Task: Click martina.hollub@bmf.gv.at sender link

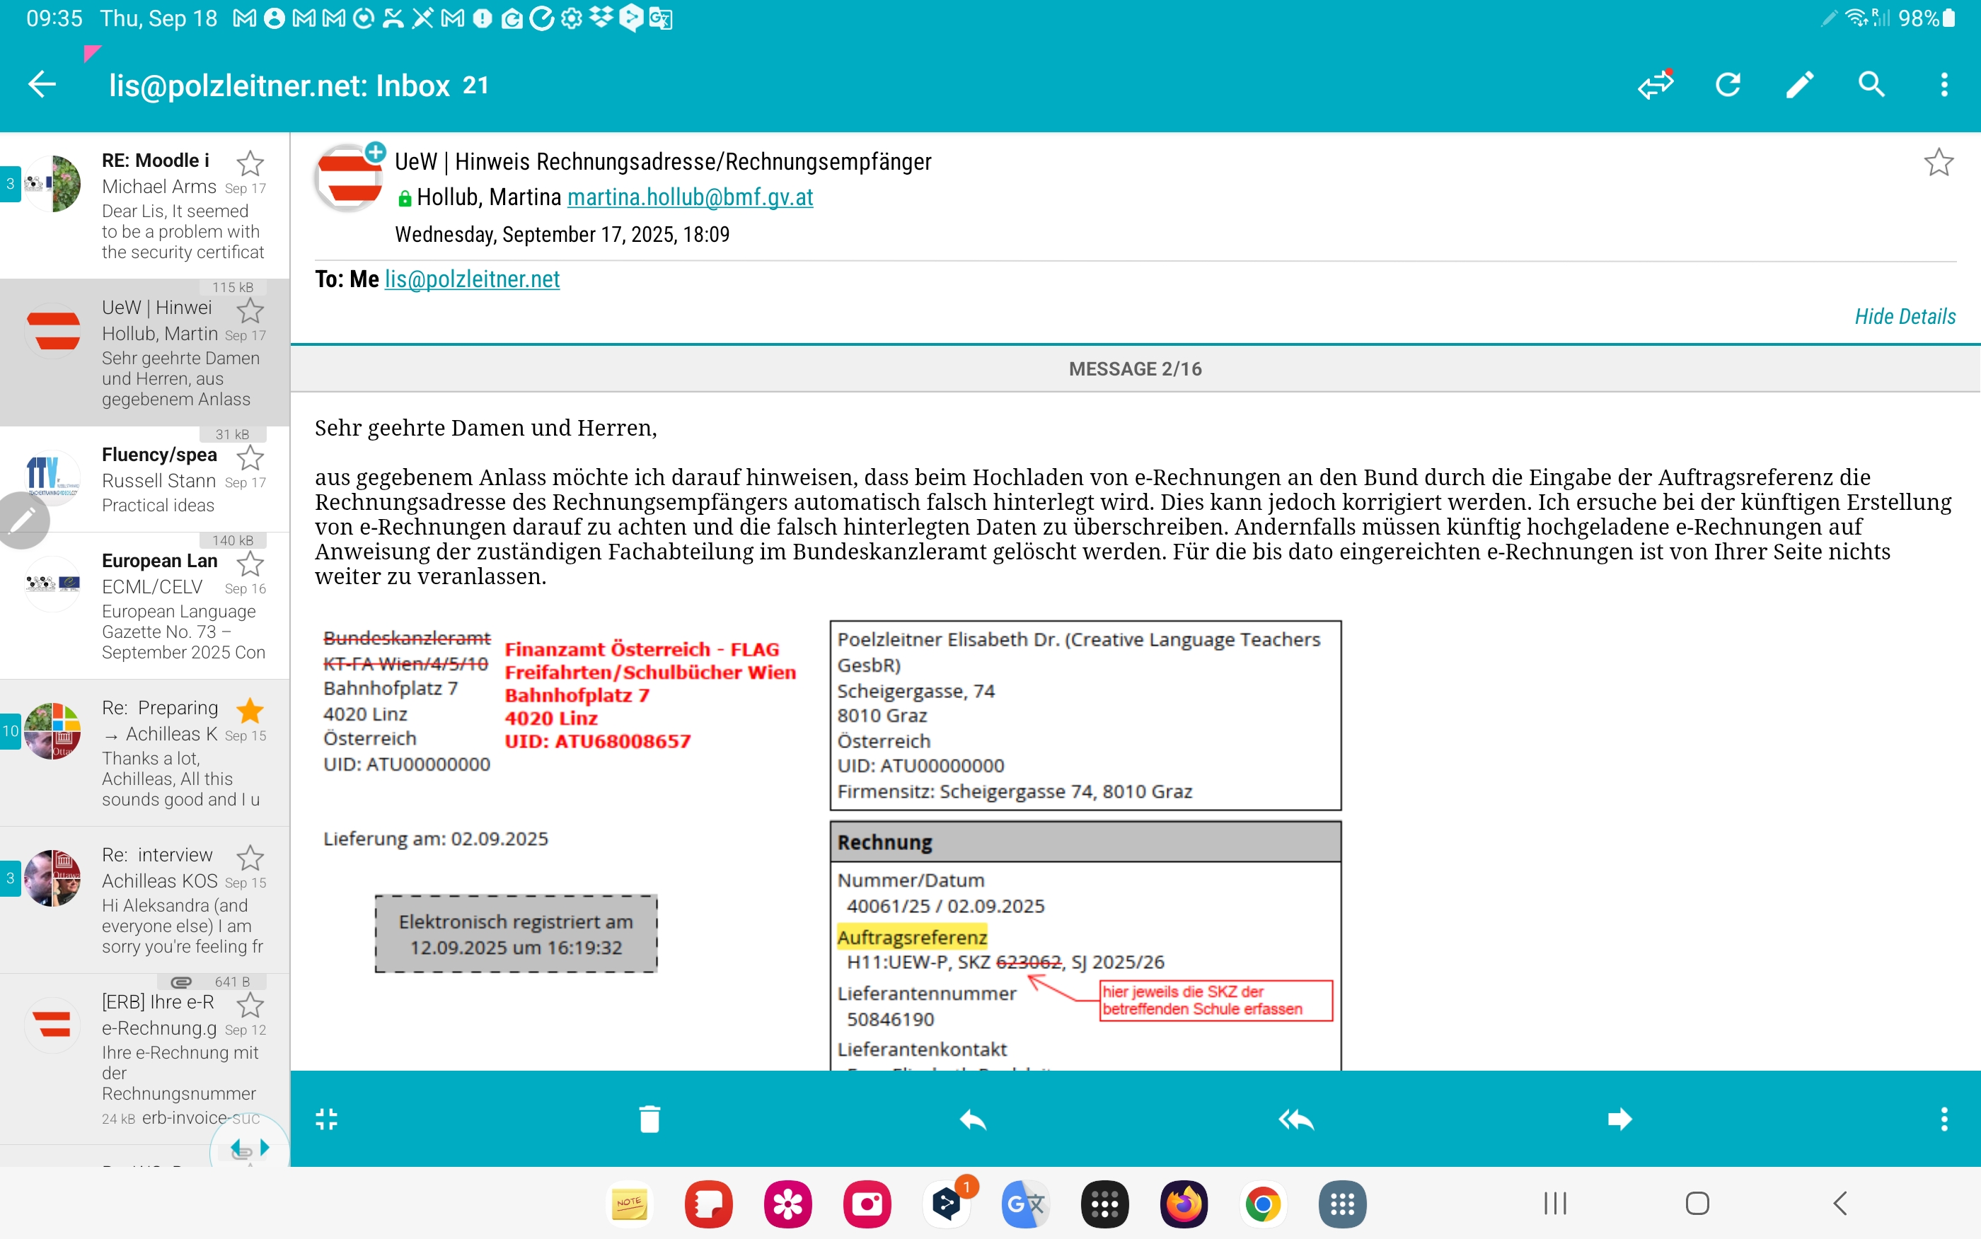Action: tap(689, 197)
